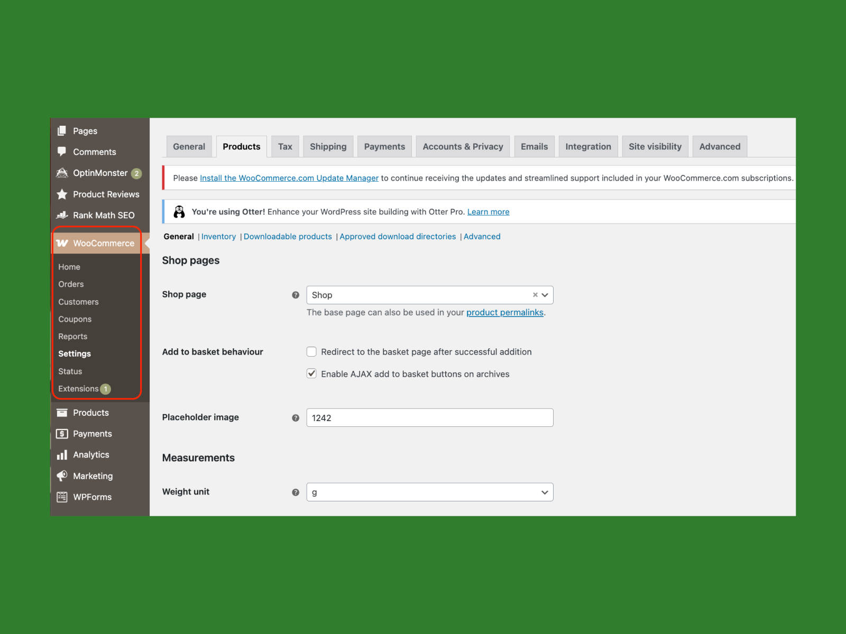Image resolution: width=846 pixels, height=634 pixels.
Task: Open the Accounts & Privacy tab
Action: click(463, 146)
